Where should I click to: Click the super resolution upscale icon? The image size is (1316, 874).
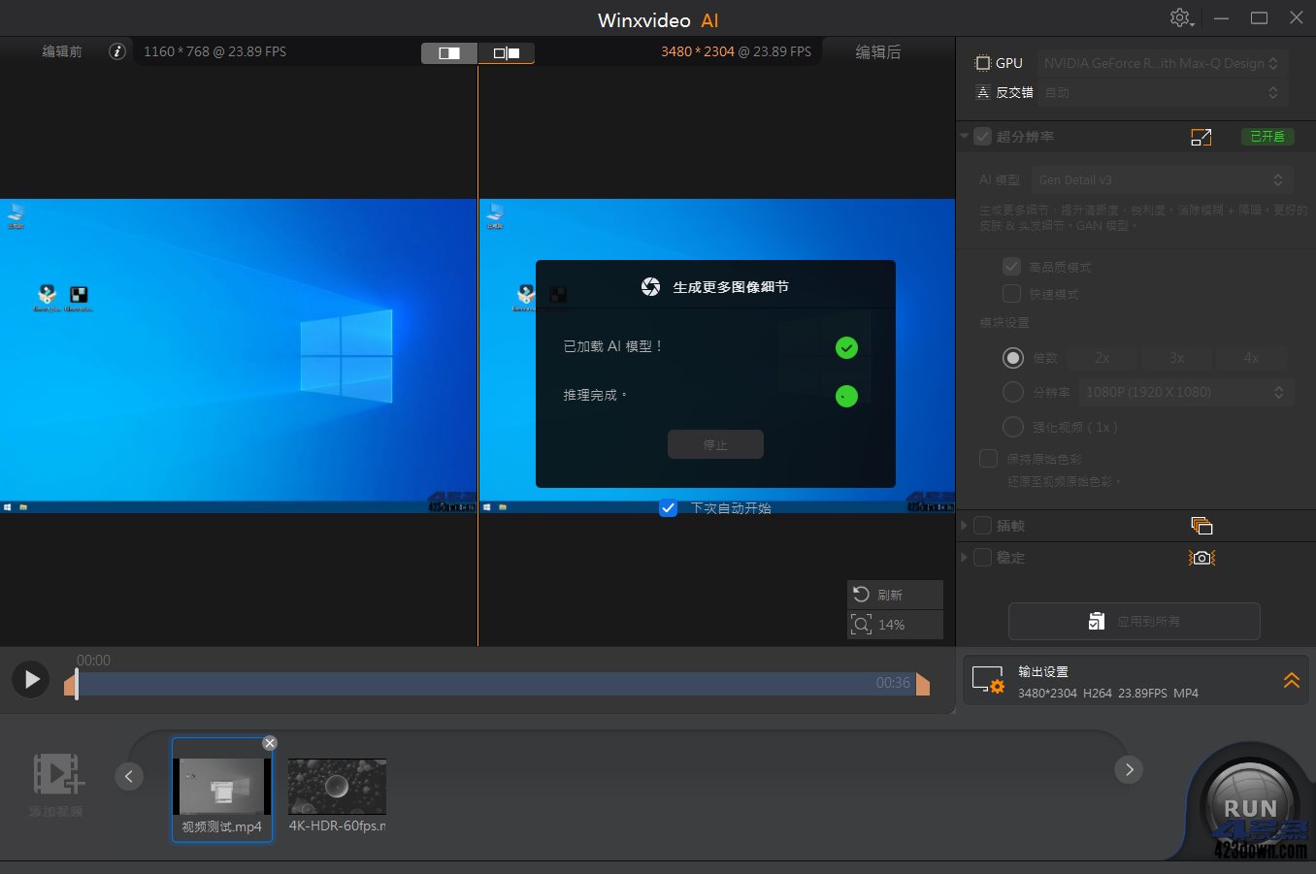click(x=1201, y=137)
